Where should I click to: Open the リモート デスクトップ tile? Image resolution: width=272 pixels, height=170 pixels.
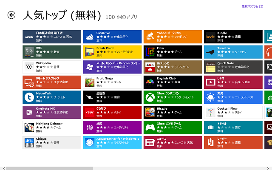click(51, 82)
